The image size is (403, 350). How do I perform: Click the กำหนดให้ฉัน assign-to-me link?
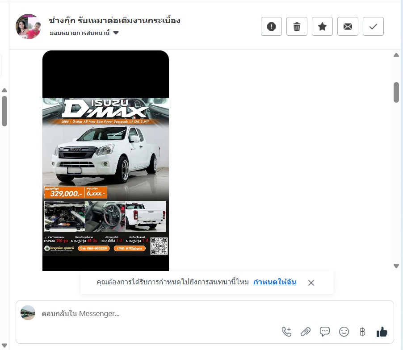pos(274,282)
